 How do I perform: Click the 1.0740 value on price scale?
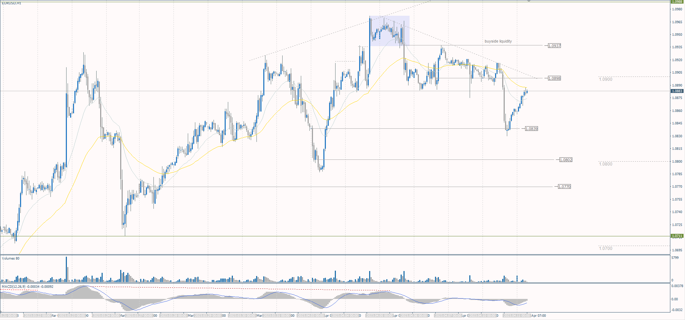click(677, 212)
